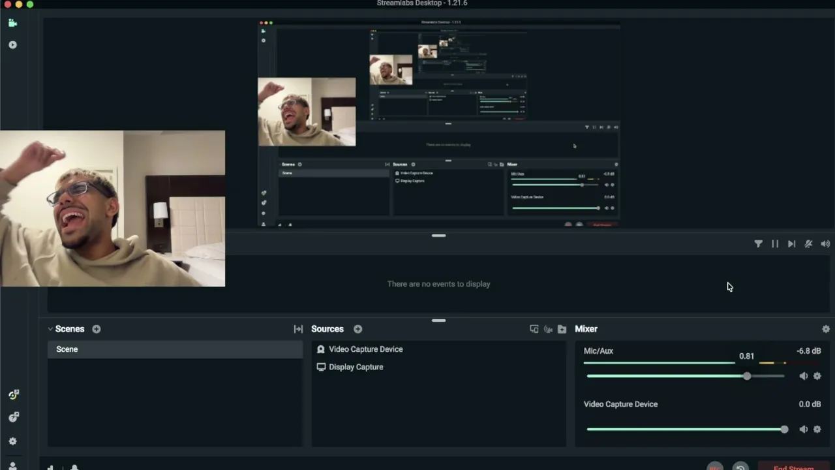Open the Editor tab in left sidebar
The image size is (835, 470).
pyautogui.click(x=12, y=23)
